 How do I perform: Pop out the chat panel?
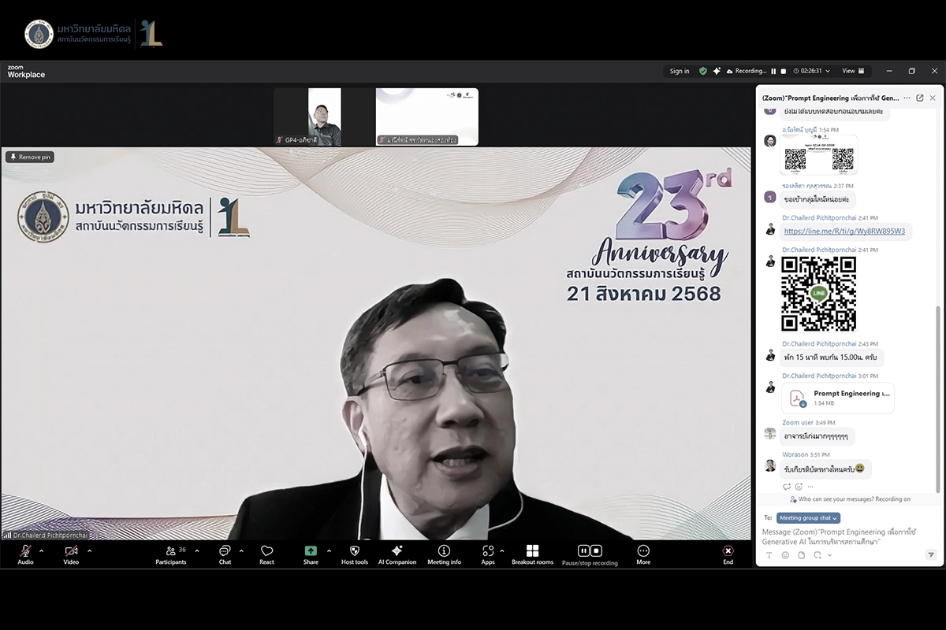(x=919, y=98)
